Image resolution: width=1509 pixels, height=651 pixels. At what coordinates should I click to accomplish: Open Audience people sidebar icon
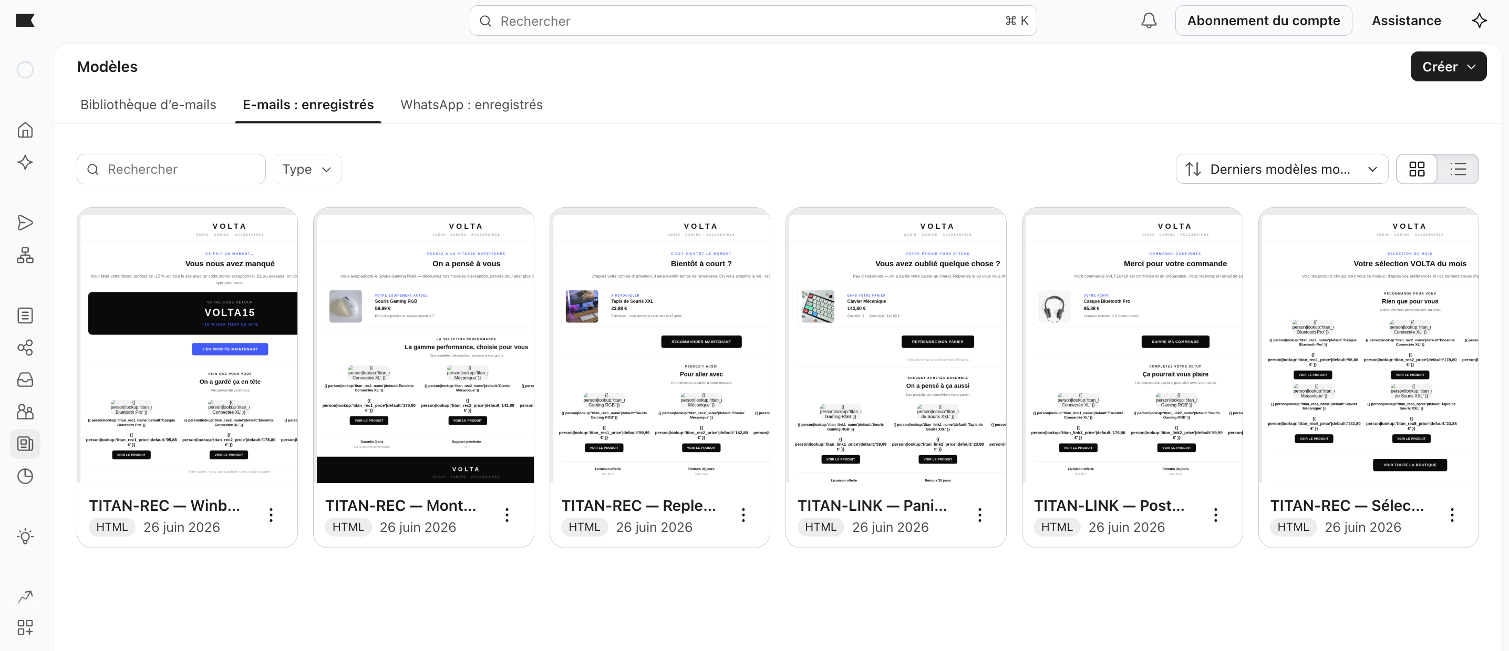point(25,412)
